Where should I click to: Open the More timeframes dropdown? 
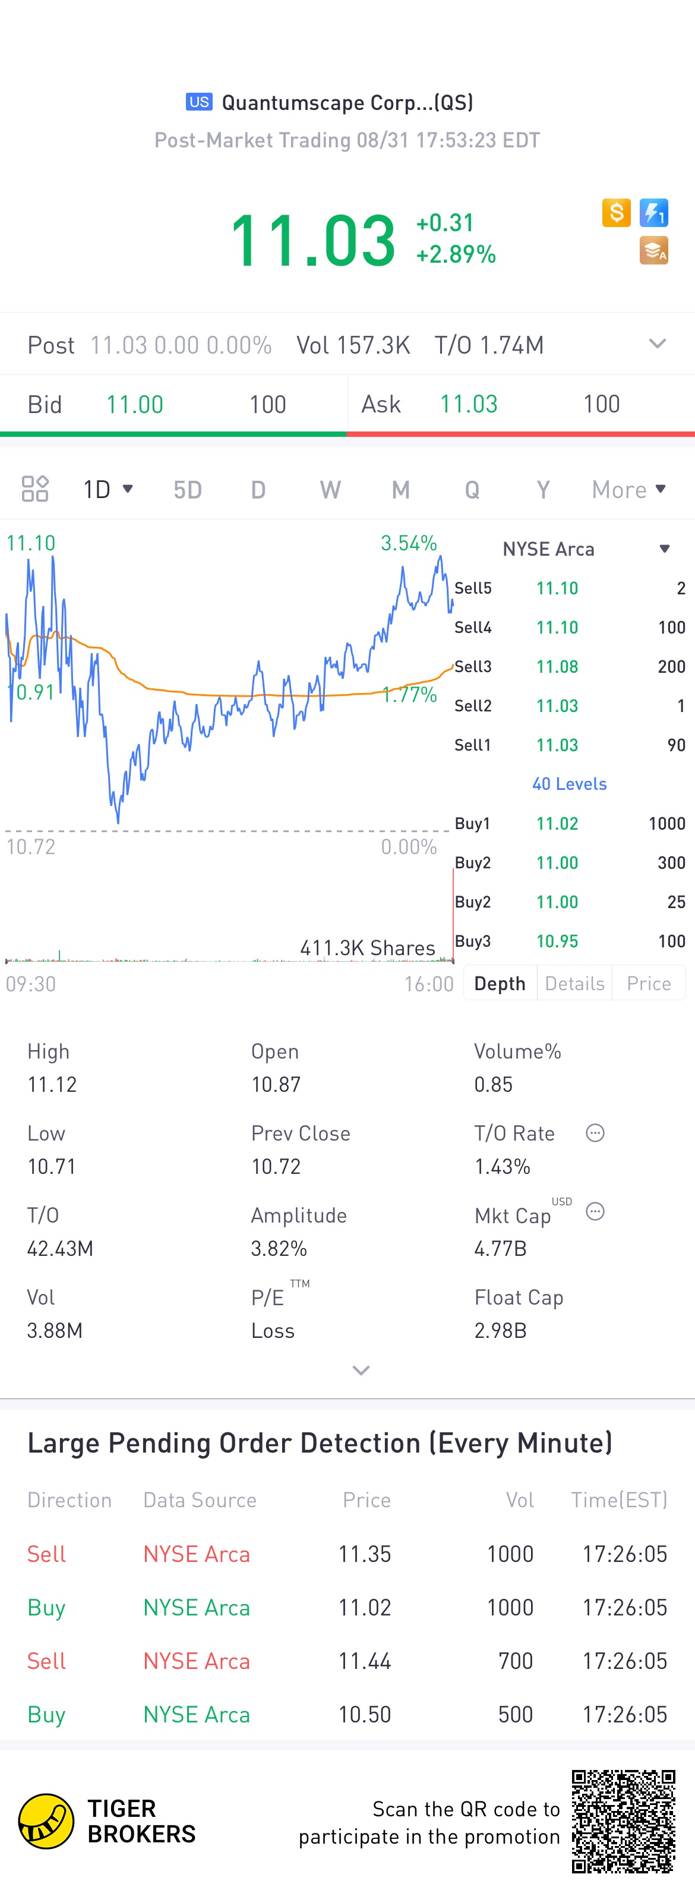pos(629,489)
